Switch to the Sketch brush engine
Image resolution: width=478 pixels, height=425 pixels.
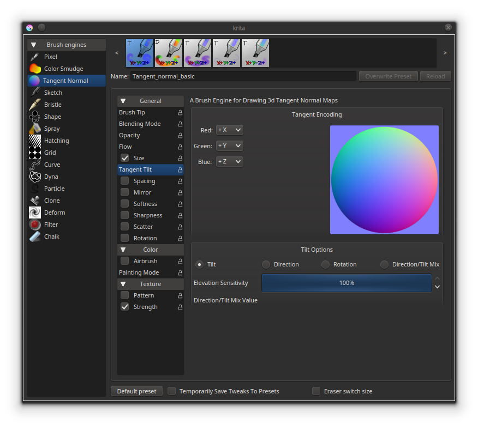click(x=52, y=92)
